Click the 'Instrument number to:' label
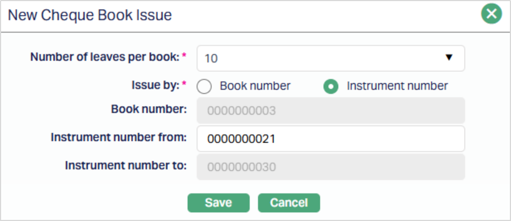Screen dimensions: 511x221 pos(127,165)
